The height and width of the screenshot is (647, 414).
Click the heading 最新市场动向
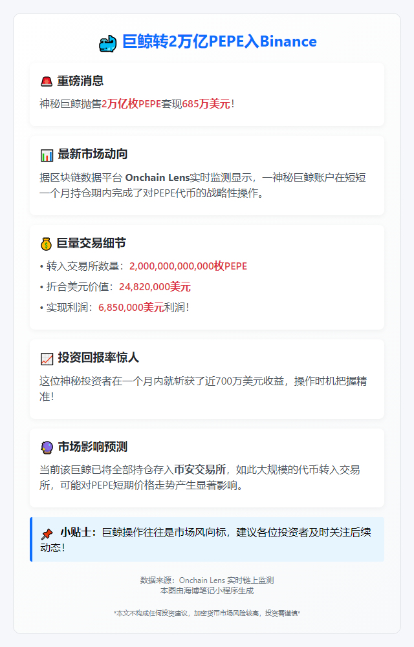click(93, 154)
